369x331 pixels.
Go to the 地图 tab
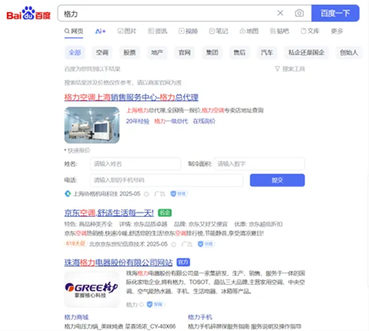click(249, 31)
